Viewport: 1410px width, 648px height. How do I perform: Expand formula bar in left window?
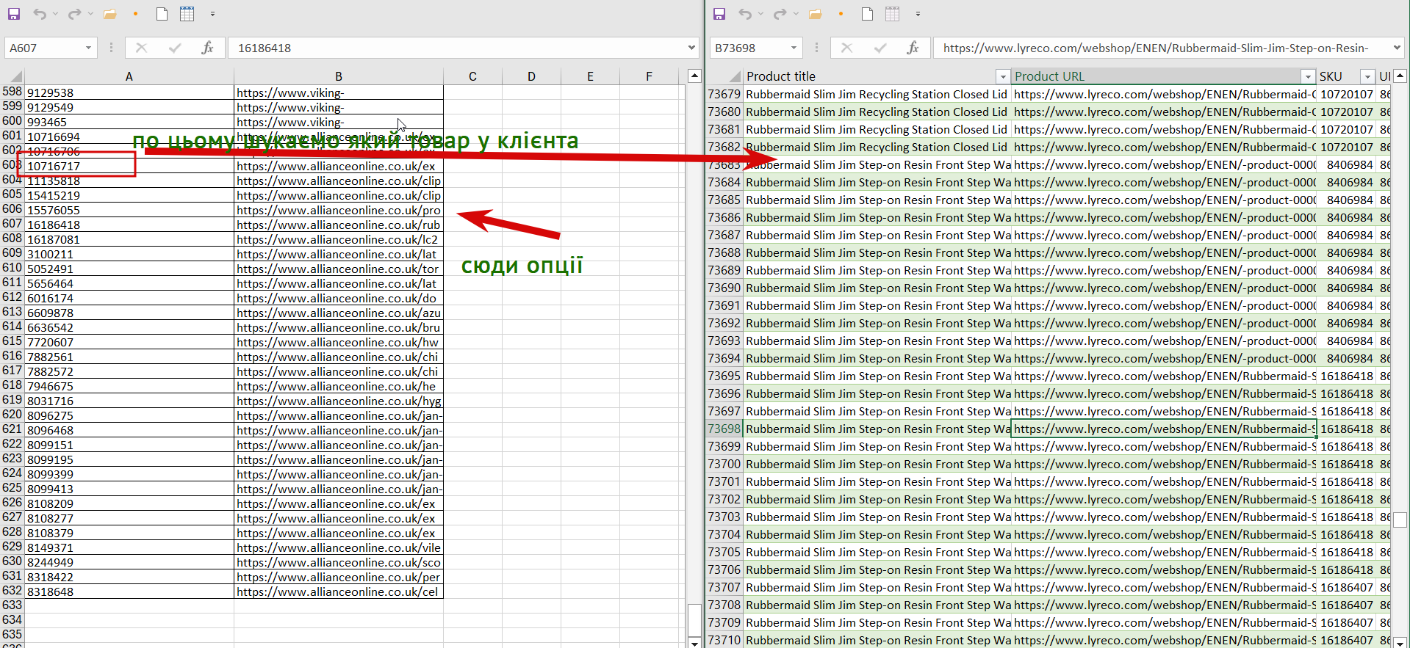point(691,48)
